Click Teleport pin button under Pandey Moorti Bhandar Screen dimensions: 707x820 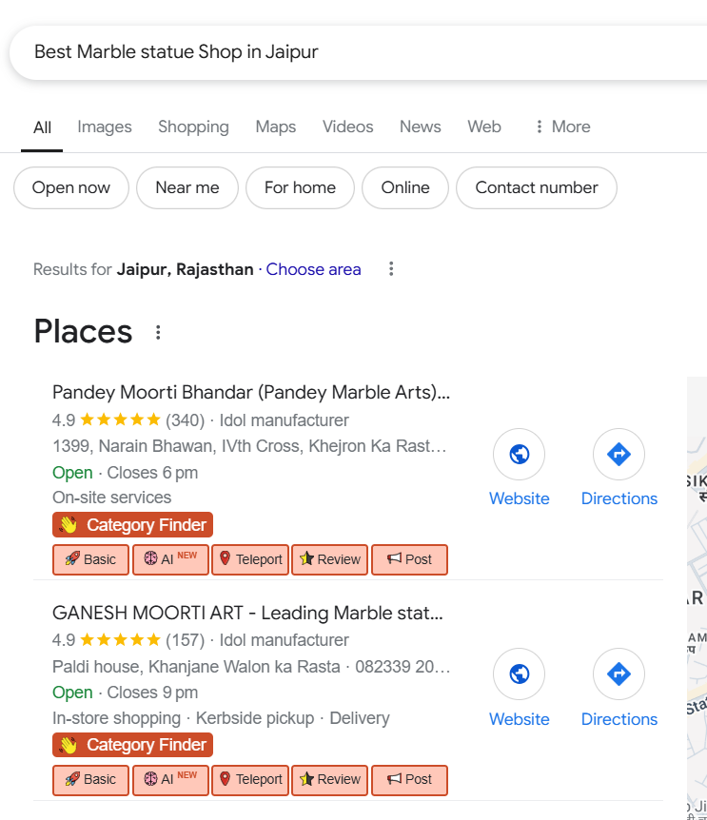[251, 559]
